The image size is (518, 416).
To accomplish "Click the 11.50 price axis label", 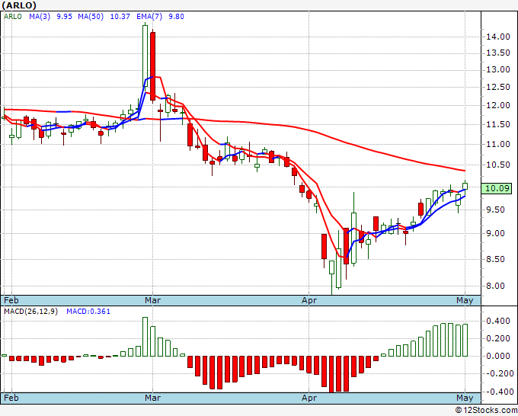I will coord(498,124).
